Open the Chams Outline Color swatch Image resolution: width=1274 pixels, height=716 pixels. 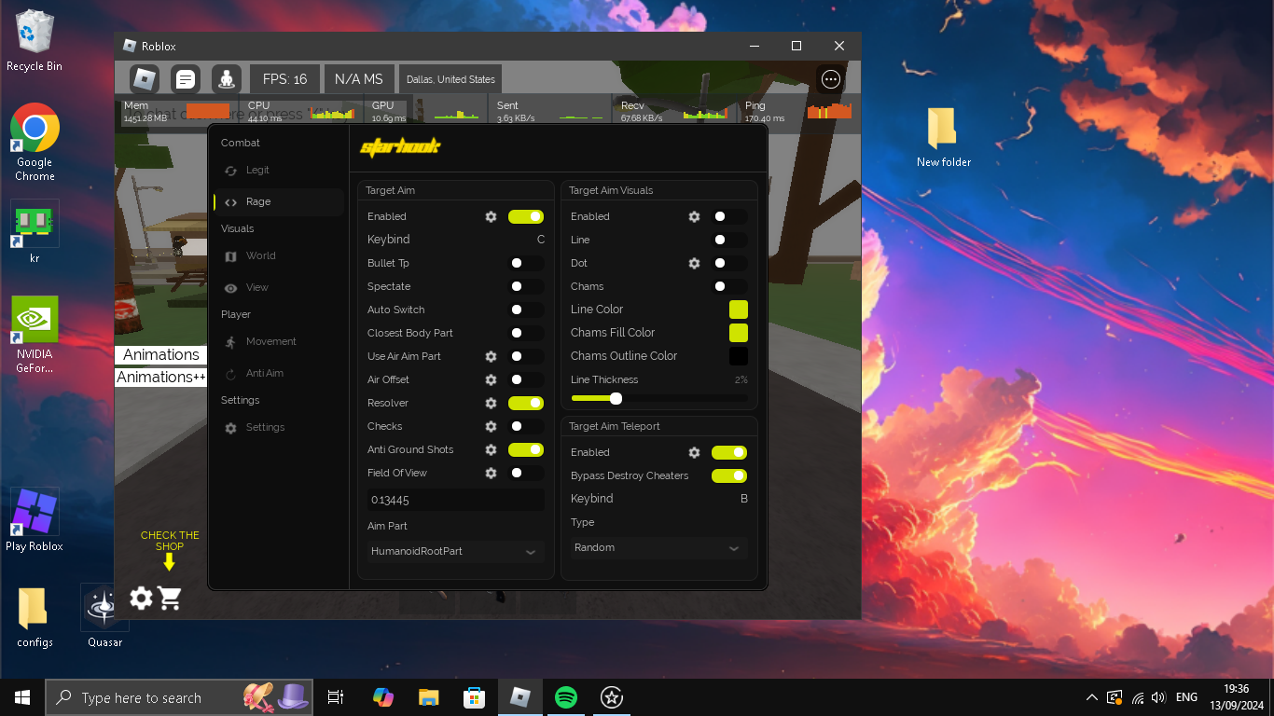pos(739,356)
